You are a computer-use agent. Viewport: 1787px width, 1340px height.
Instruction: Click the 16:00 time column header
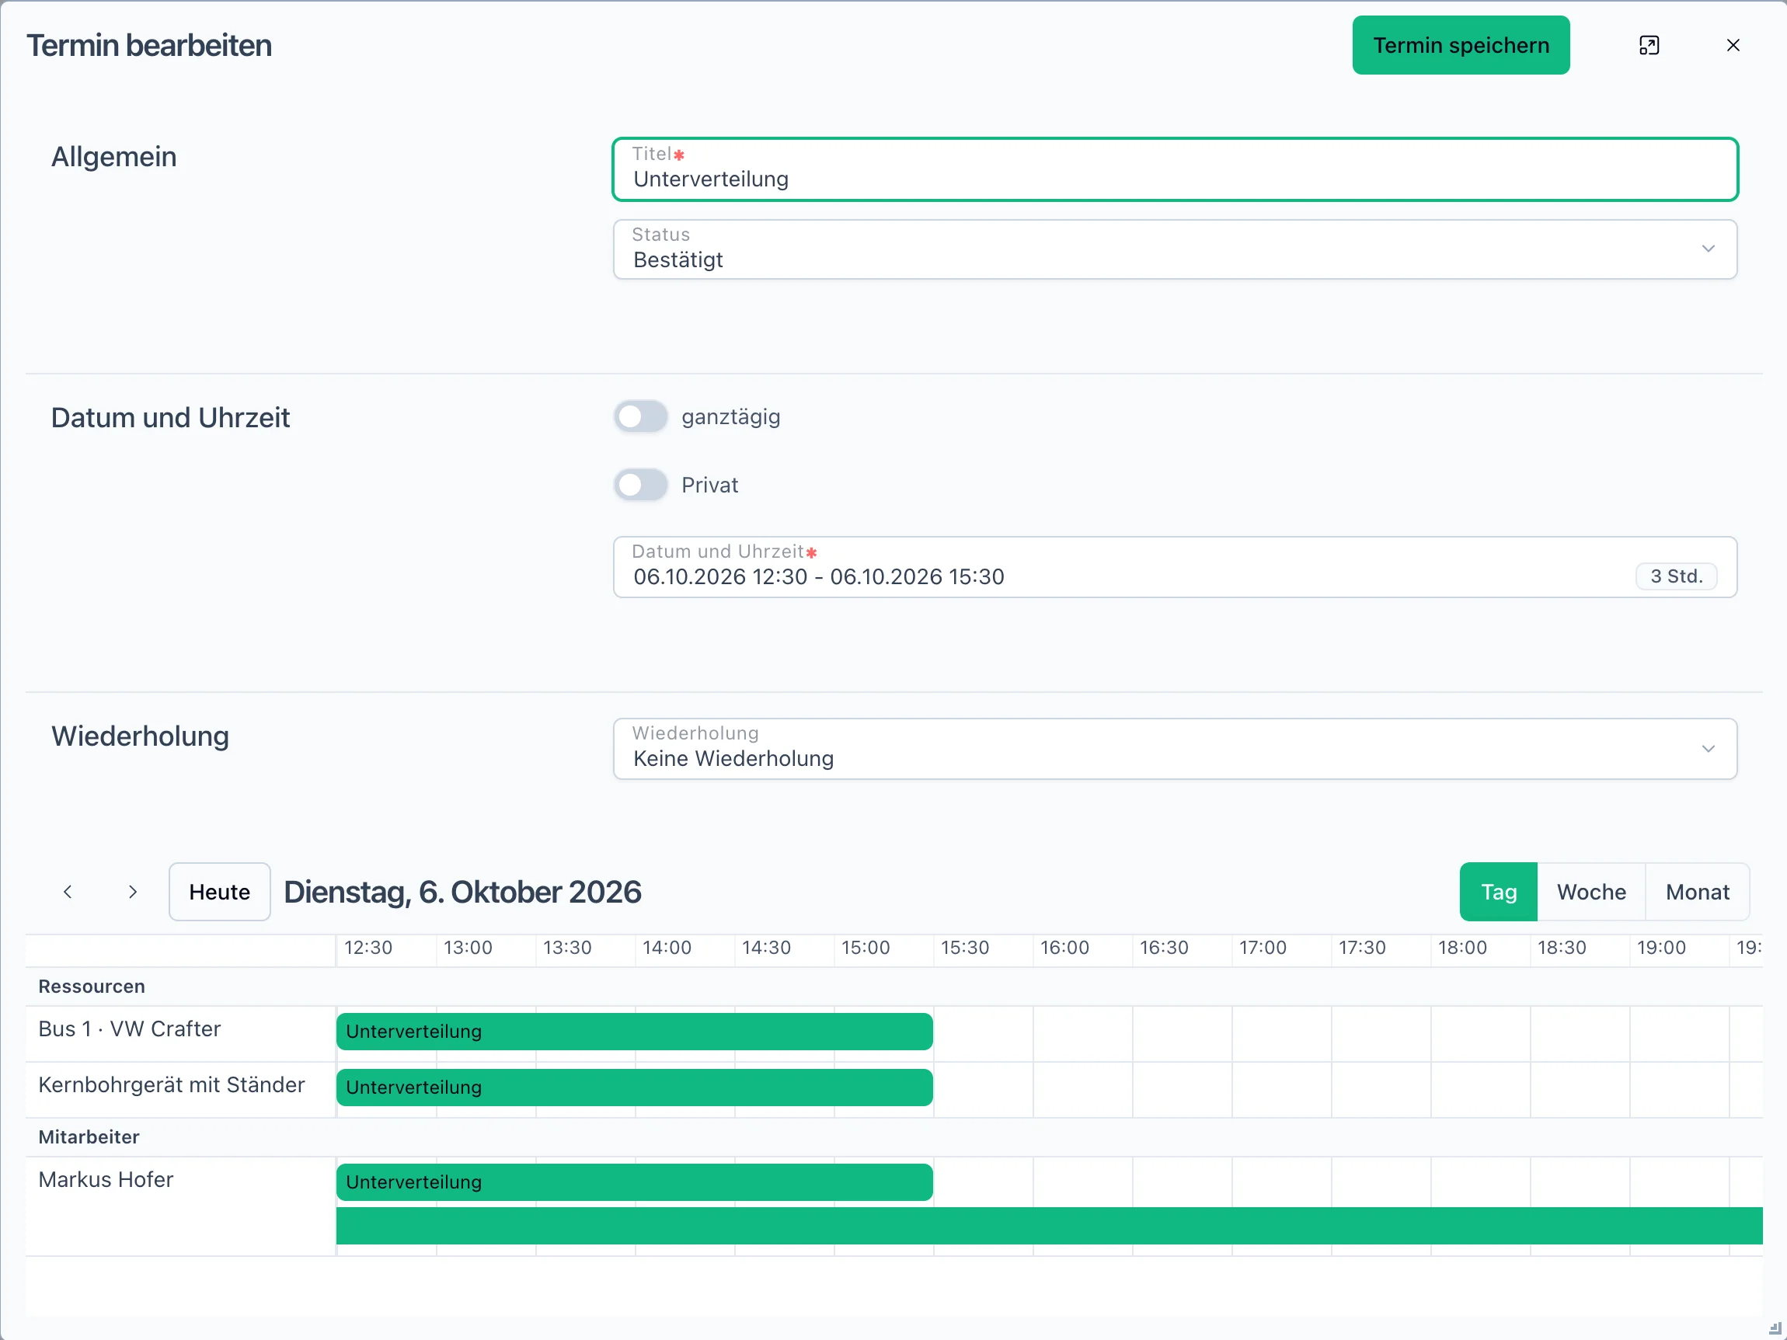(x=1064, y=948)
